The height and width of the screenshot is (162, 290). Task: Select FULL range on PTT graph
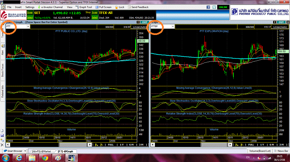[111, 145]
